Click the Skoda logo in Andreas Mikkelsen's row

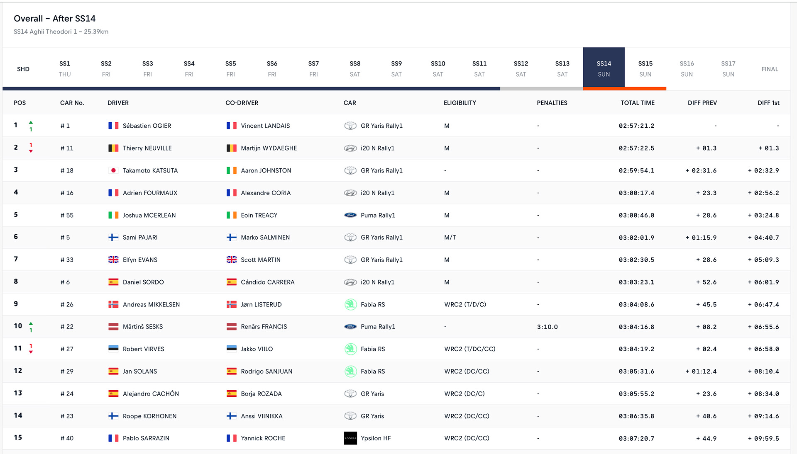(x=350, y=304)
